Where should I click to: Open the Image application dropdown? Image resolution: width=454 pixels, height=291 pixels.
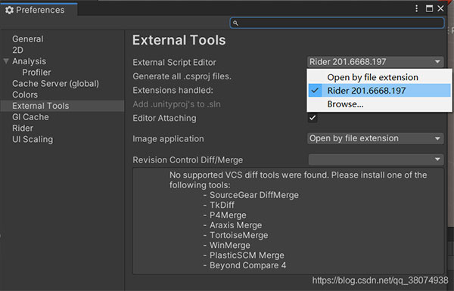375,138
